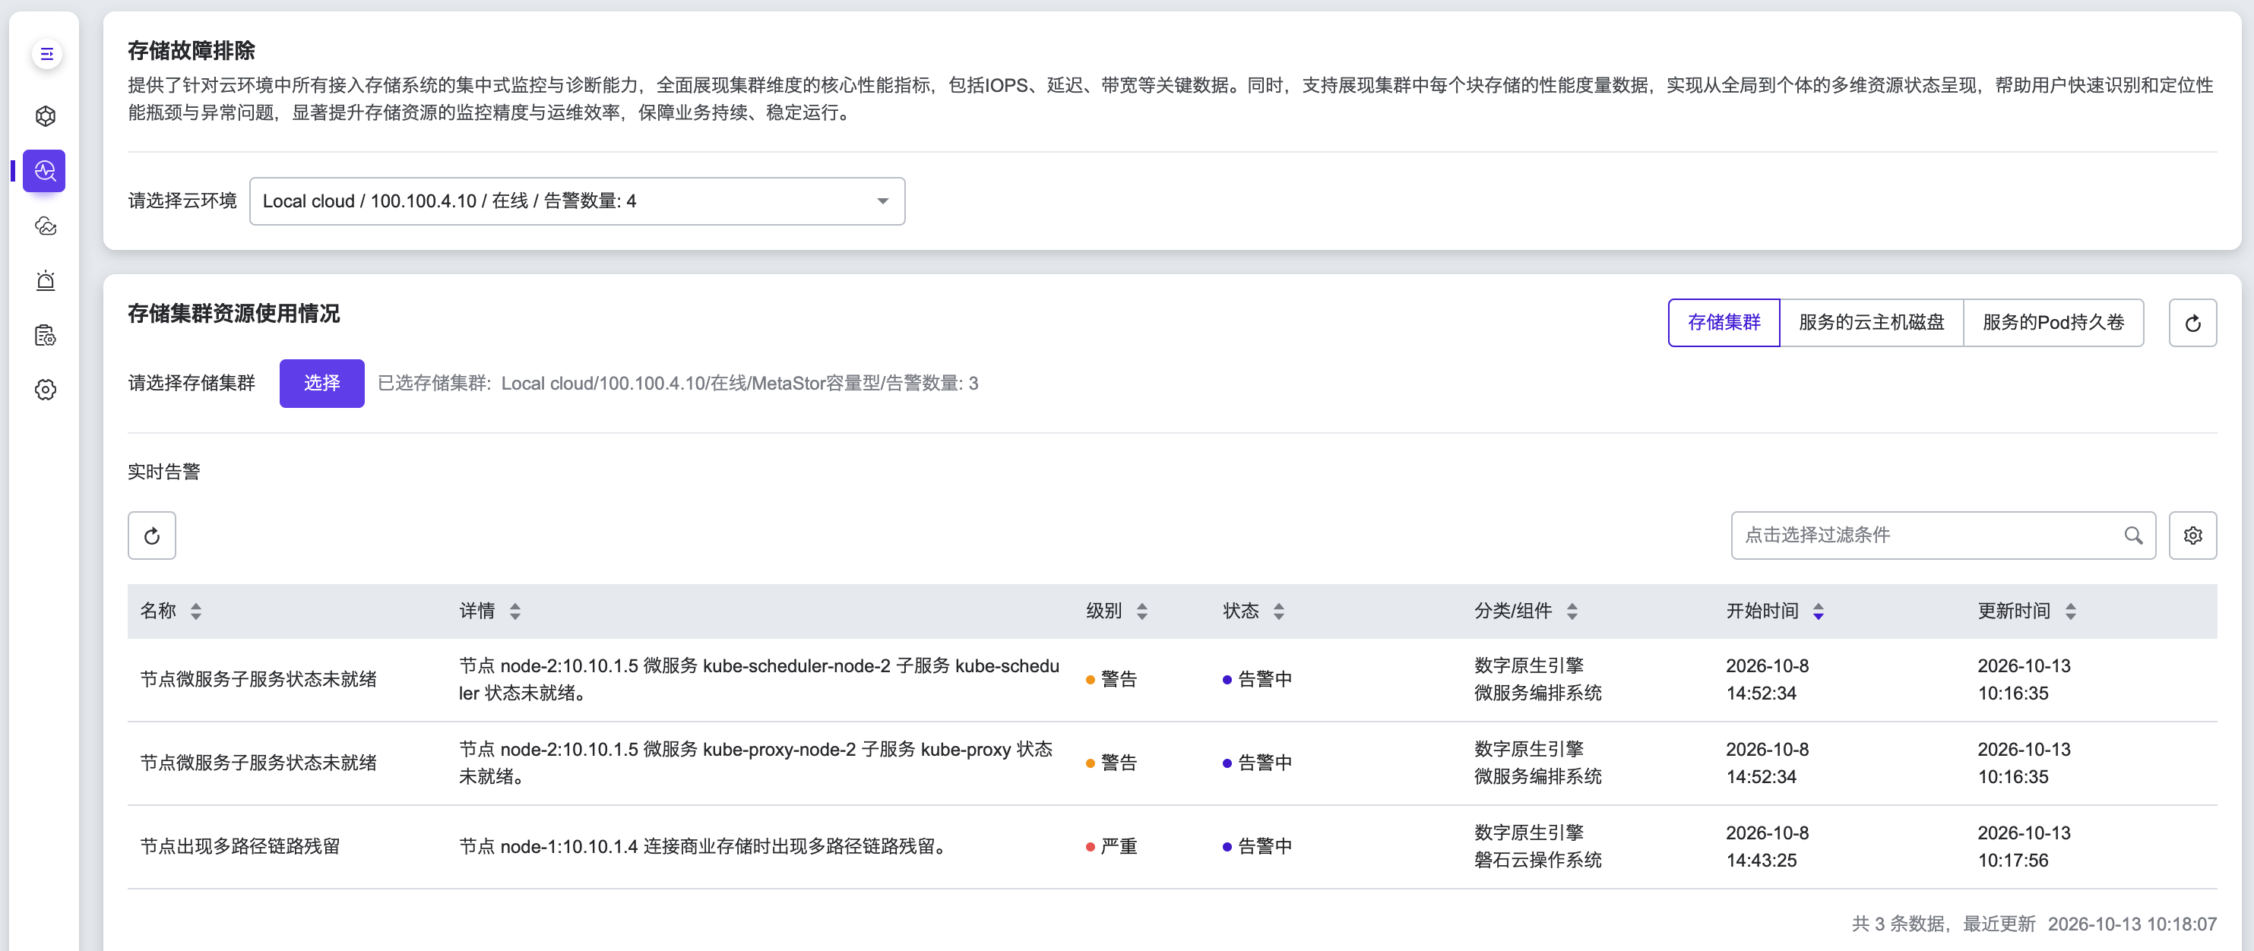2254x951 pixels.
Task: Sort table by 详情 column
Action: click(x=515, y=611)
